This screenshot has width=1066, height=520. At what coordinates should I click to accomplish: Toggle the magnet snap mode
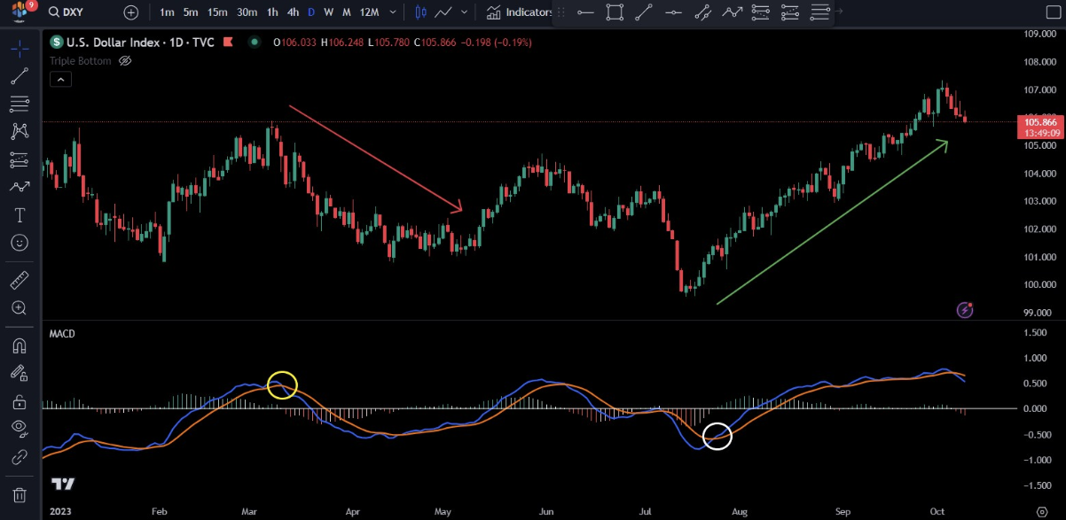coord(19,345)
